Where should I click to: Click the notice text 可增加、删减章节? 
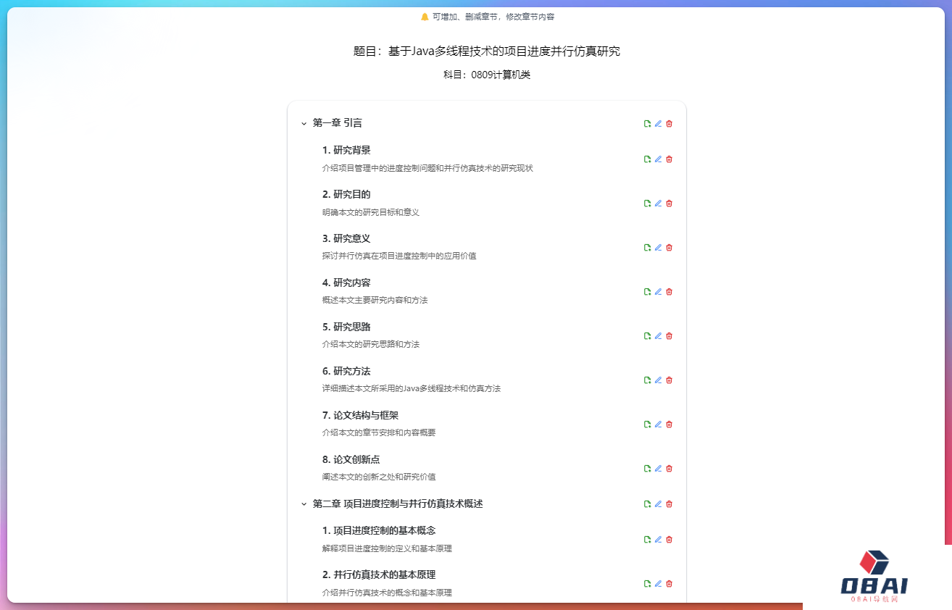[466, 17]
